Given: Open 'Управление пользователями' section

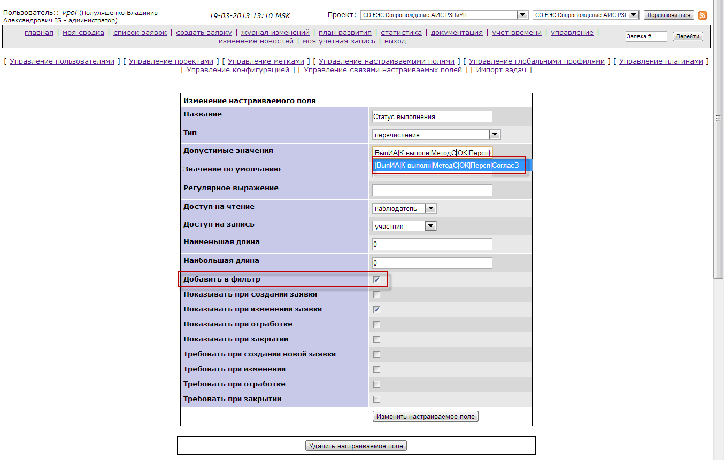Looking at the screenshot, I should point(62,61).
